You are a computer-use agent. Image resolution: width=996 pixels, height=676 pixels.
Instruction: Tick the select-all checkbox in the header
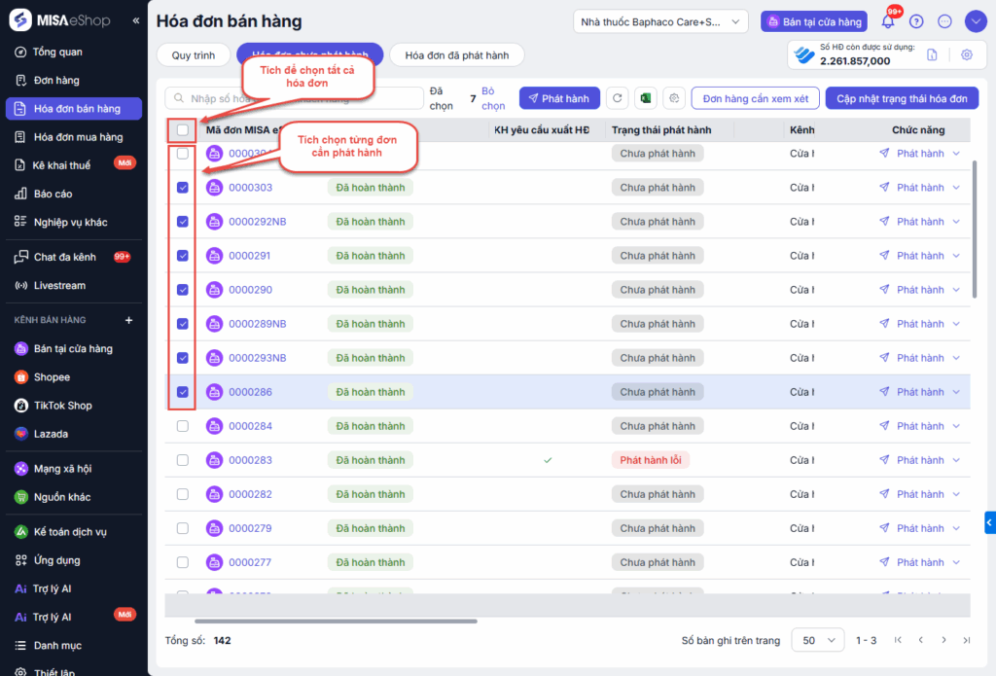tap(183, 130)
